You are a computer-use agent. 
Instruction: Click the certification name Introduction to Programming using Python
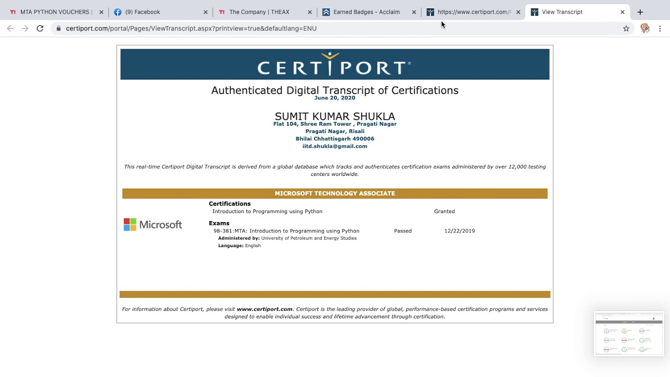pyautogui.click(x=267, y=212)
